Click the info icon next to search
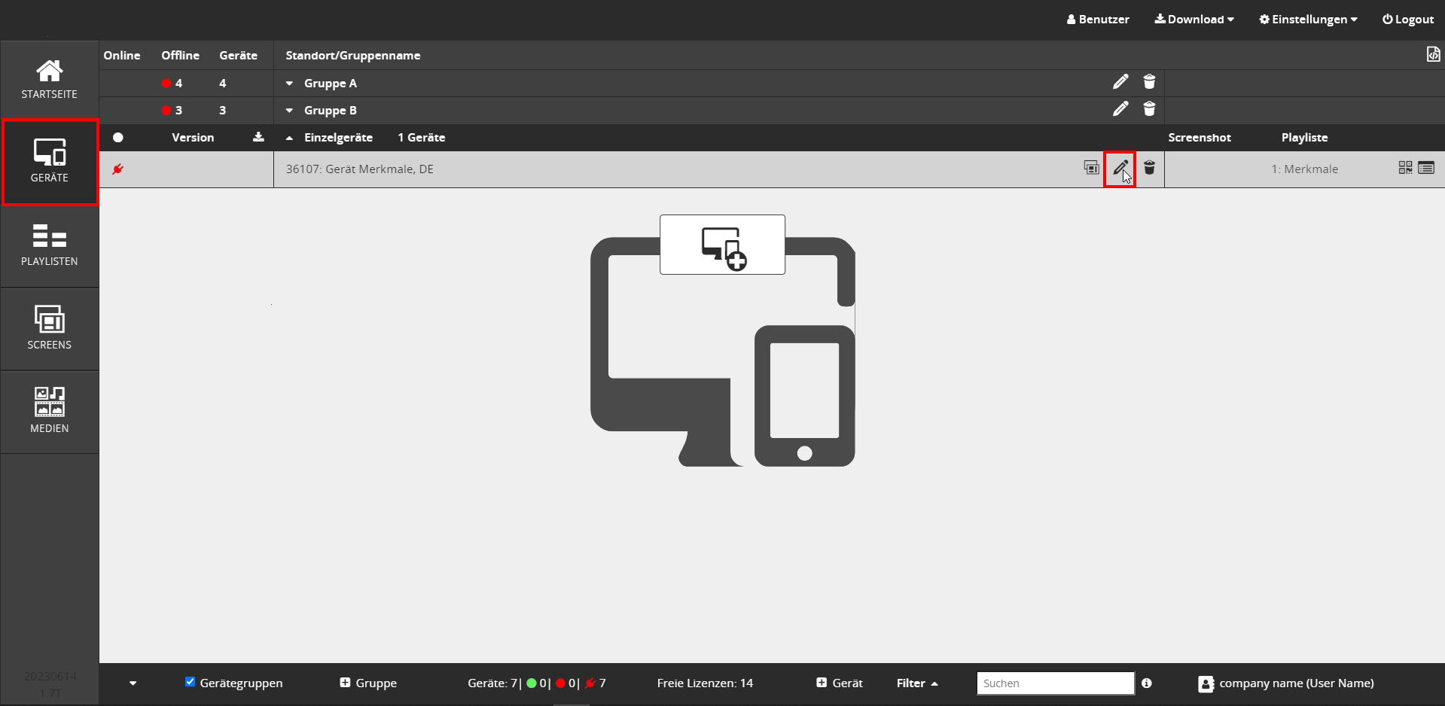The image size is (1445, 706). [1146, 683]
